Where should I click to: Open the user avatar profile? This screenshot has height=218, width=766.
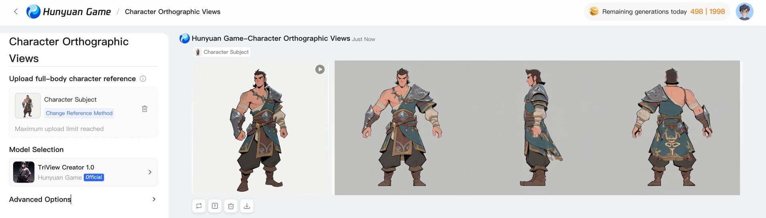coord(744,12)
